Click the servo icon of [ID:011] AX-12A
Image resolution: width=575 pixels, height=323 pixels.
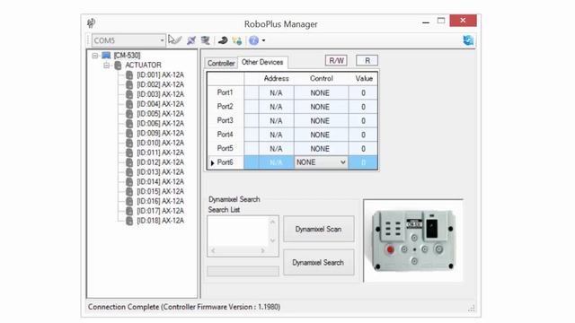pos(129,153)
